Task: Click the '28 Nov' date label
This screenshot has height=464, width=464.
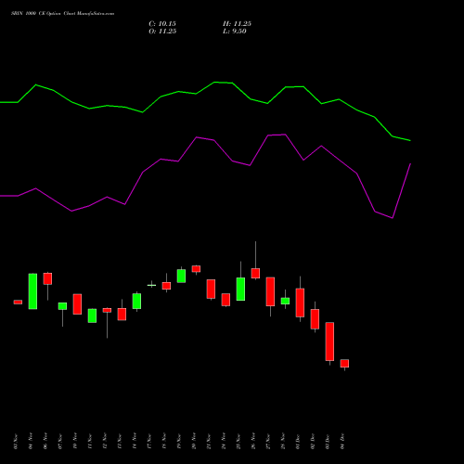Action: tap(283, 442)
